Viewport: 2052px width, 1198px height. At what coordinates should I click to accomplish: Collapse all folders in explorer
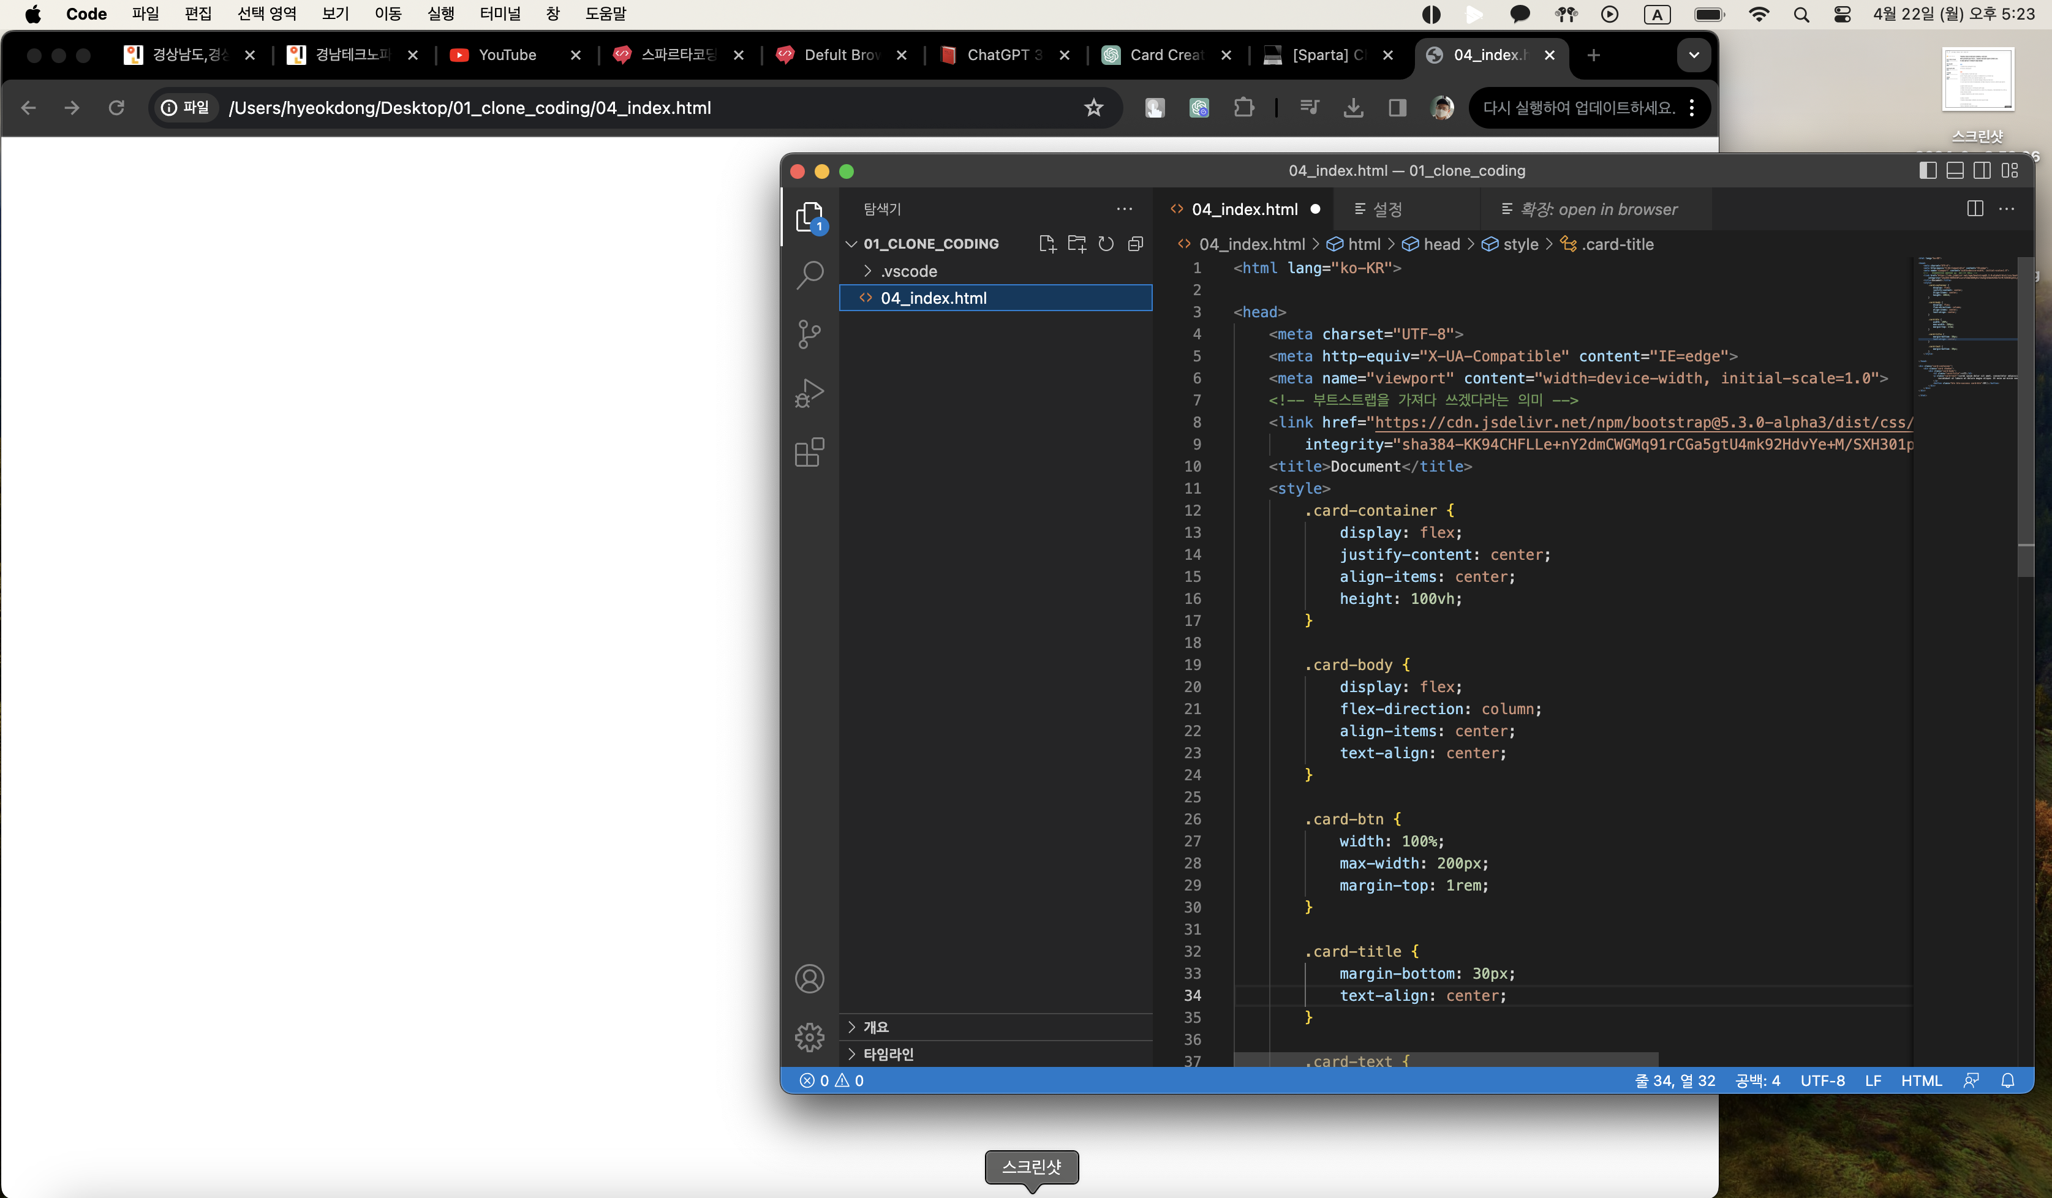tap(1135, 244)
